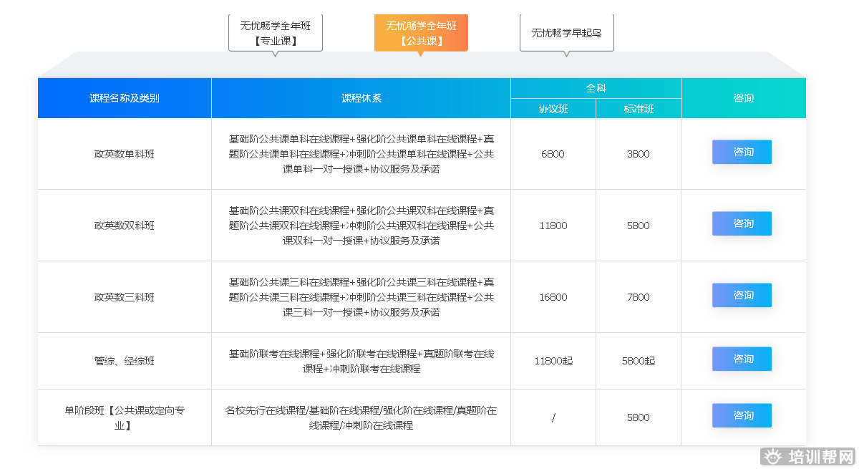Image resolution: width=859 pixels, height=469 pixels.
Task: Click the 16800 price for 三科班
Action: click(553, 297)
